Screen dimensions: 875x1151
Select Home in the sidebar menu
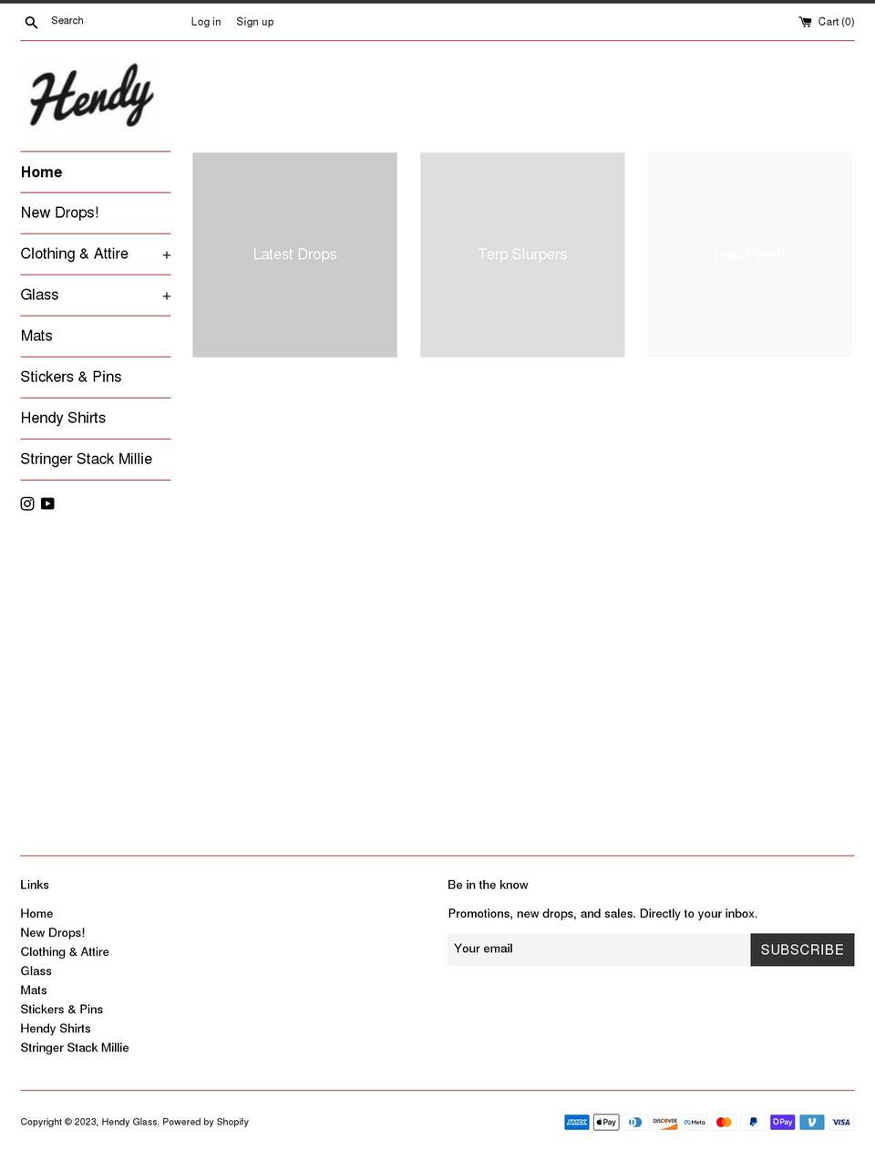(x=42, y=172)
